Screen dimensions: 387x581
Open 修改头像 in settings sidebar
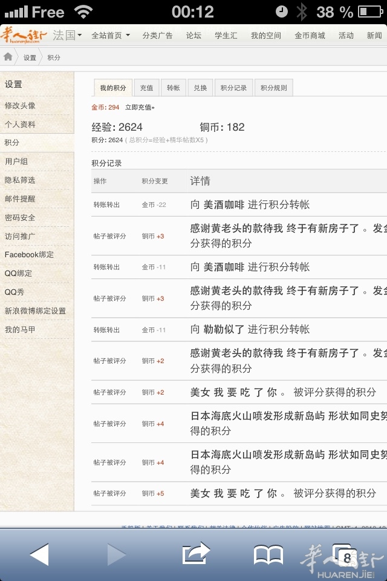click(x=20, y=105)
